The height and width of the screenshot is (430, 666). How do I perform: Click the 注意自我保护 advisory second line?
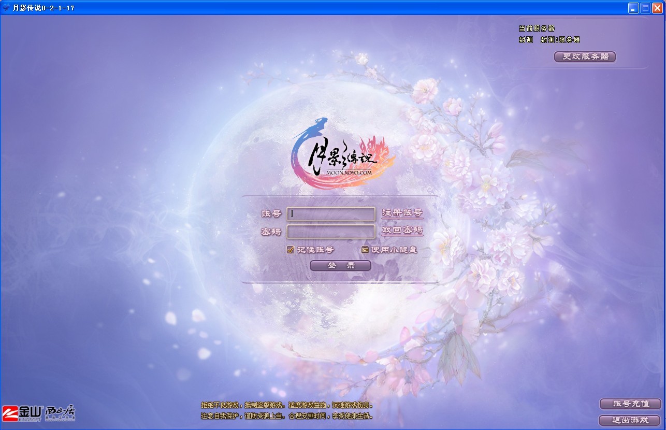287,416
